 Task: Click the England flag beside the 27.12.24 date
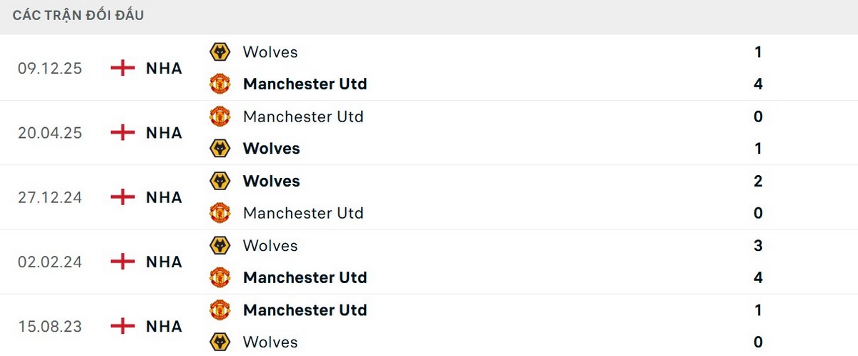click(x=123, y=197)
